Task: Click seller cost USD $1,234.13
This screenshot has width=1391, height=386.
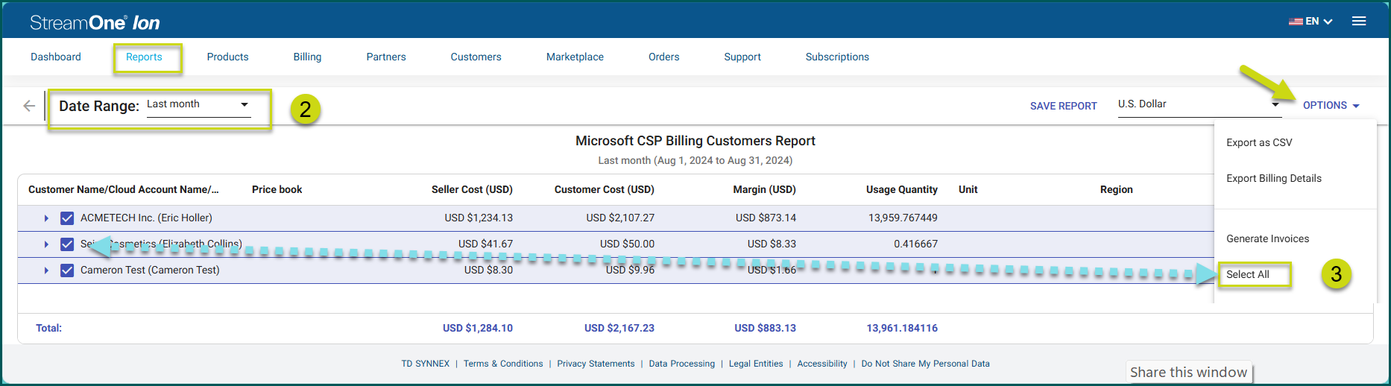Action: tap(479, 218)
